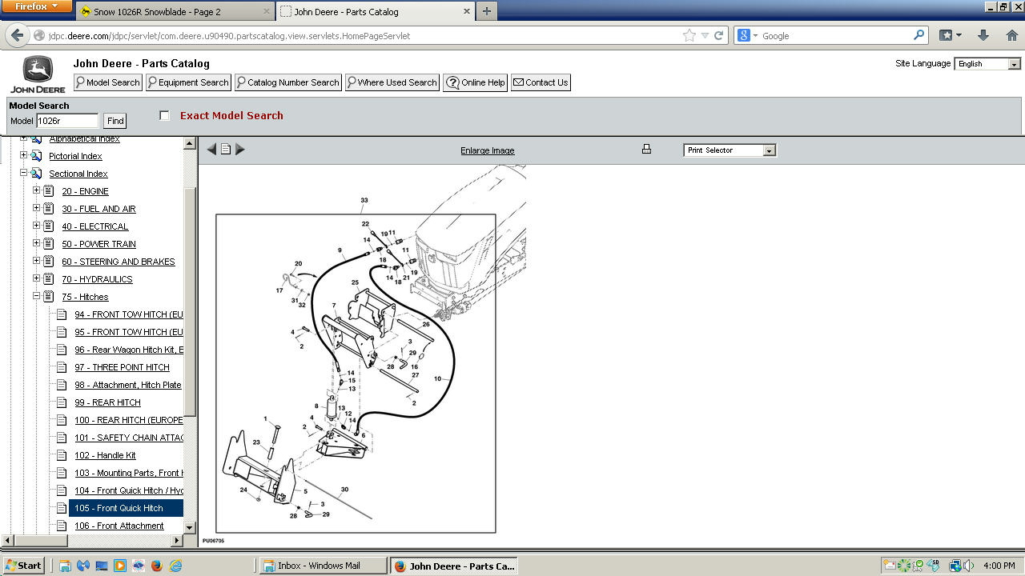Click the Malwarebytes quick launch icon
This screenshot has width=1025, height=576.
click(x=82, y=566)
